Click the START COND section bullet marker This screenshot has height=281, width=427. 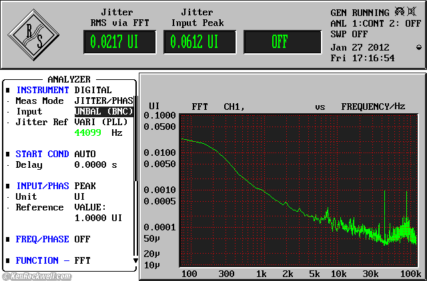click(x=8, y=154)
